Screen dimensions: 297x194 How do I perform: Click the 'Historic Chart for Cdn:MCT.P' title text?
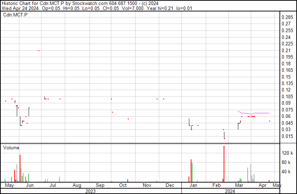click(33, 4)
